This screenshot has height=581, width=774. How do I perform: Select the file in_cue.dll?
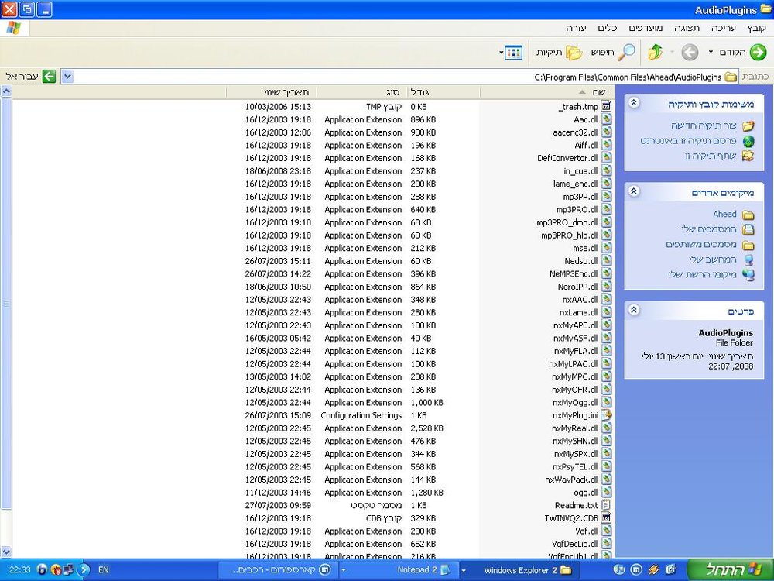pos(581,171)
